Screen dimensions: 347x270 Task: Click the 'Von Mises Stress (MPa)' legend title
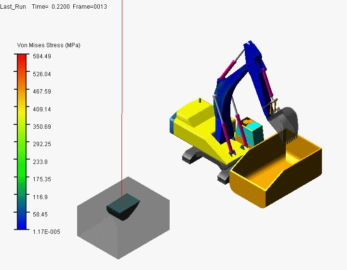(x=49, y=45)
